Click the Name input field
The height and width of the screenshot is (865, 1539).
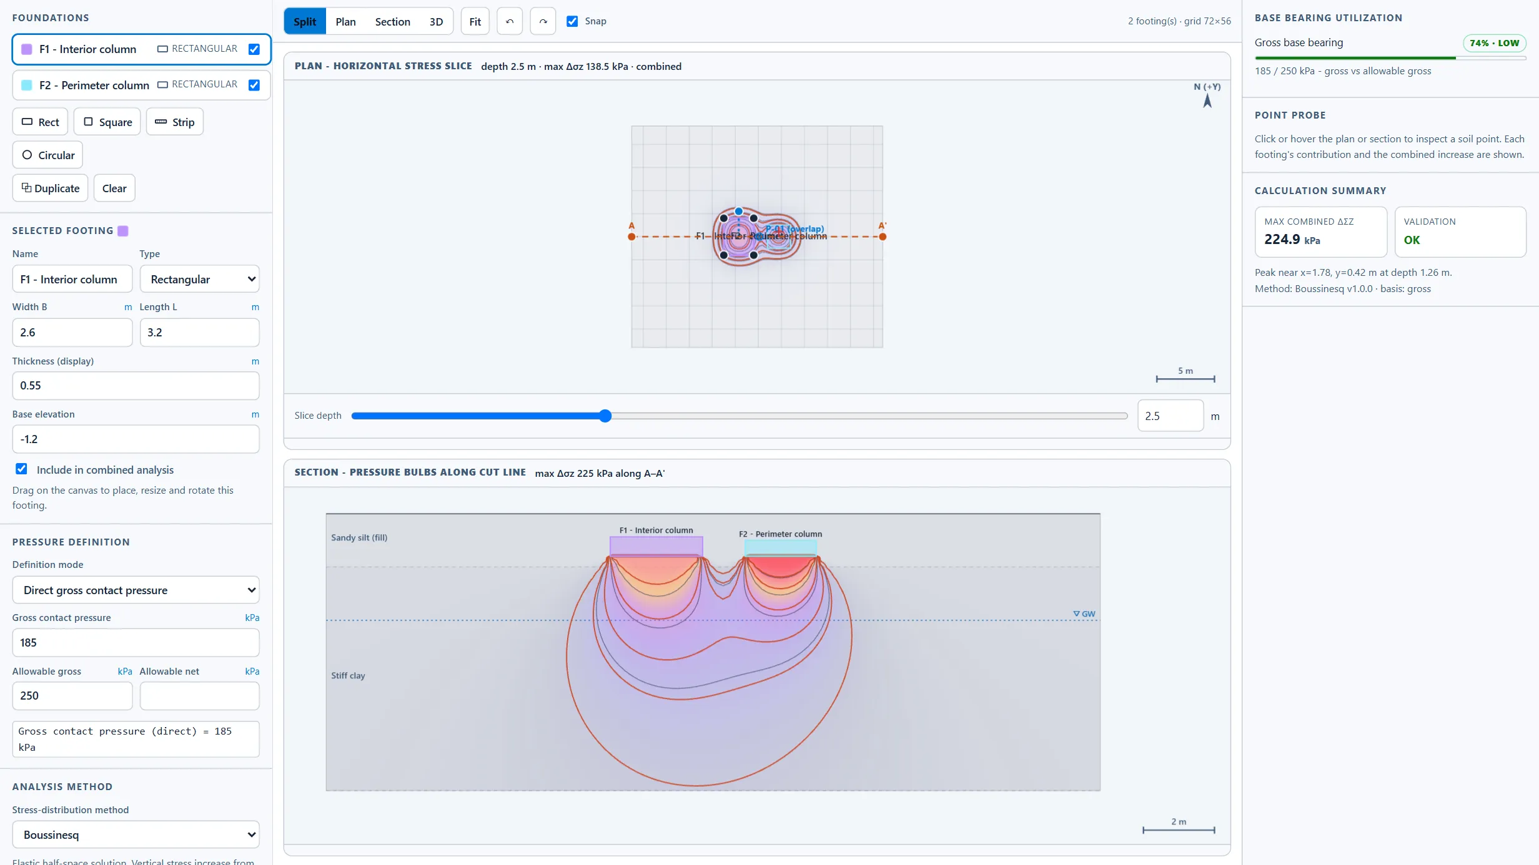72,279
